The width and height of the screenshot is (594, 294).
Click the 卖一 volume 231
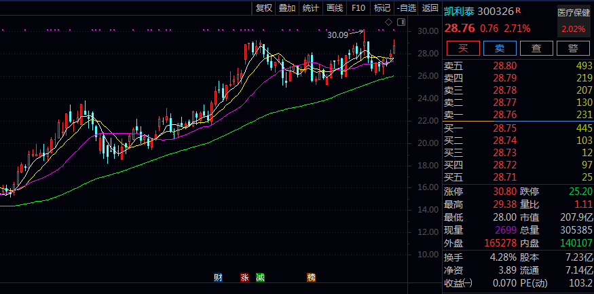click(x=584, y=115)
